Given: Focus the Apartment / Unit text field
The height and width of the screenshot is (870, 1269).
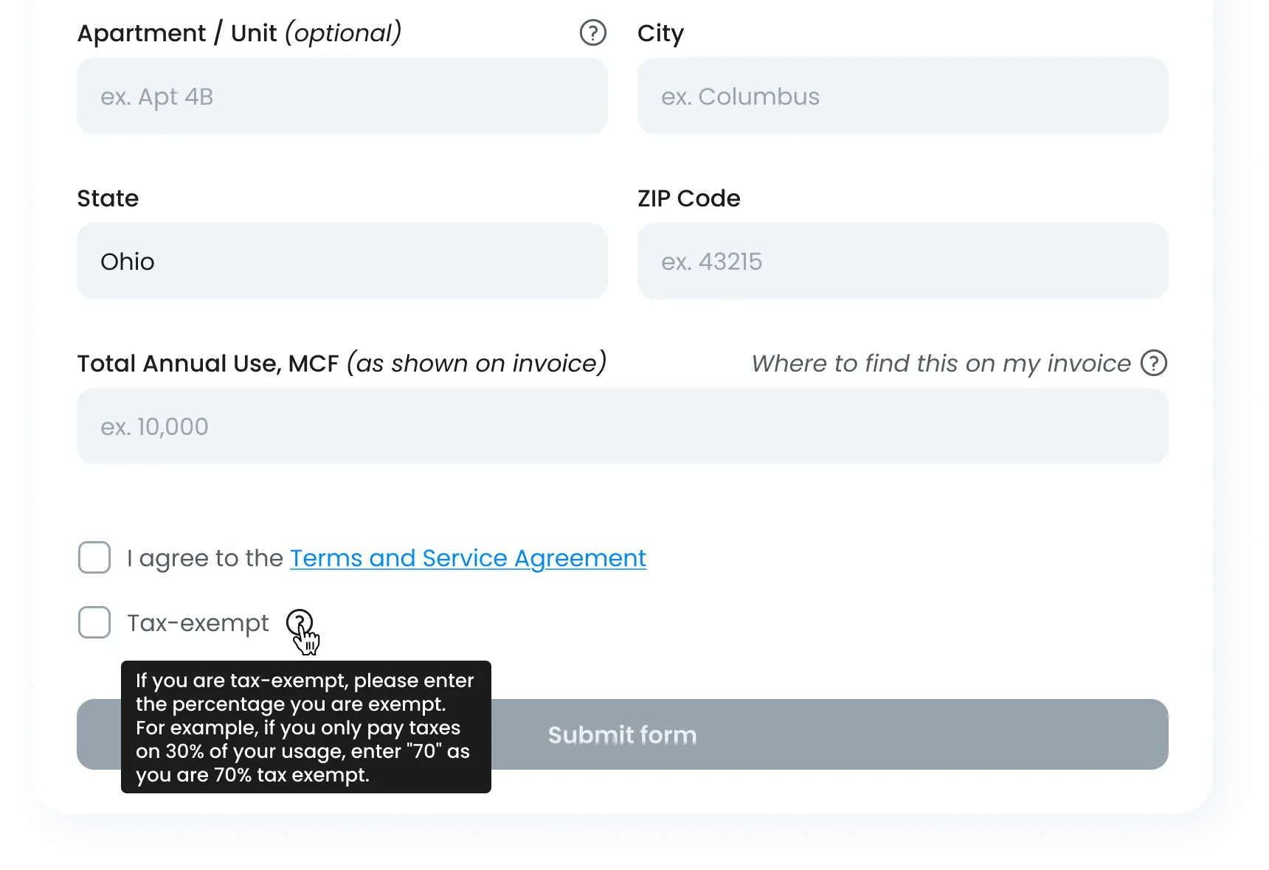Looking at the screenshot, I should [x=342, y=96].
